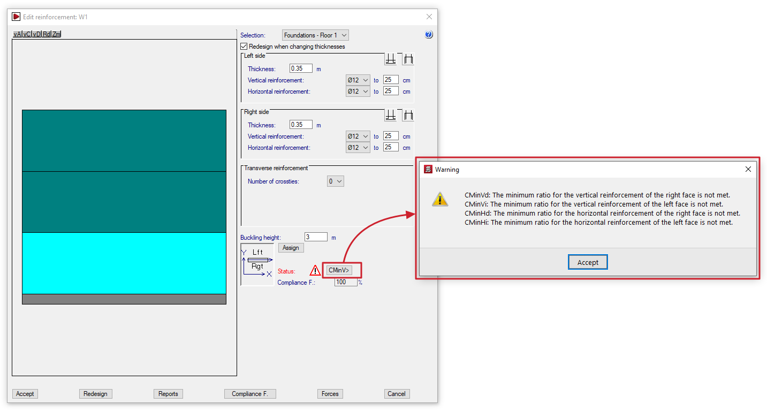Close the Warning dialog
The height and width of the screenshot is (419, 767).
click(x=748, y=169)
